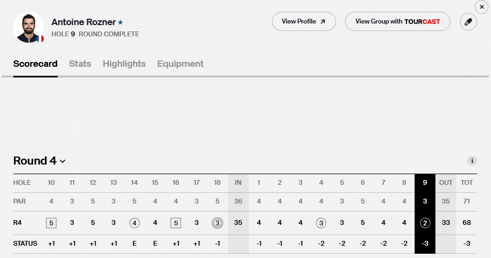The height and width of the screenshot is (258, 491).
Task: Click the circled birdie 2 on hole 9
Action: (425, 223)
